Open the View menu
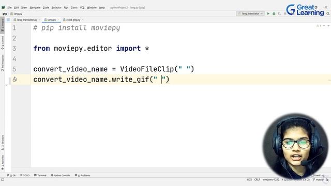Image resolution: width=331 pixels, height=186 pixels. [24, 8]
